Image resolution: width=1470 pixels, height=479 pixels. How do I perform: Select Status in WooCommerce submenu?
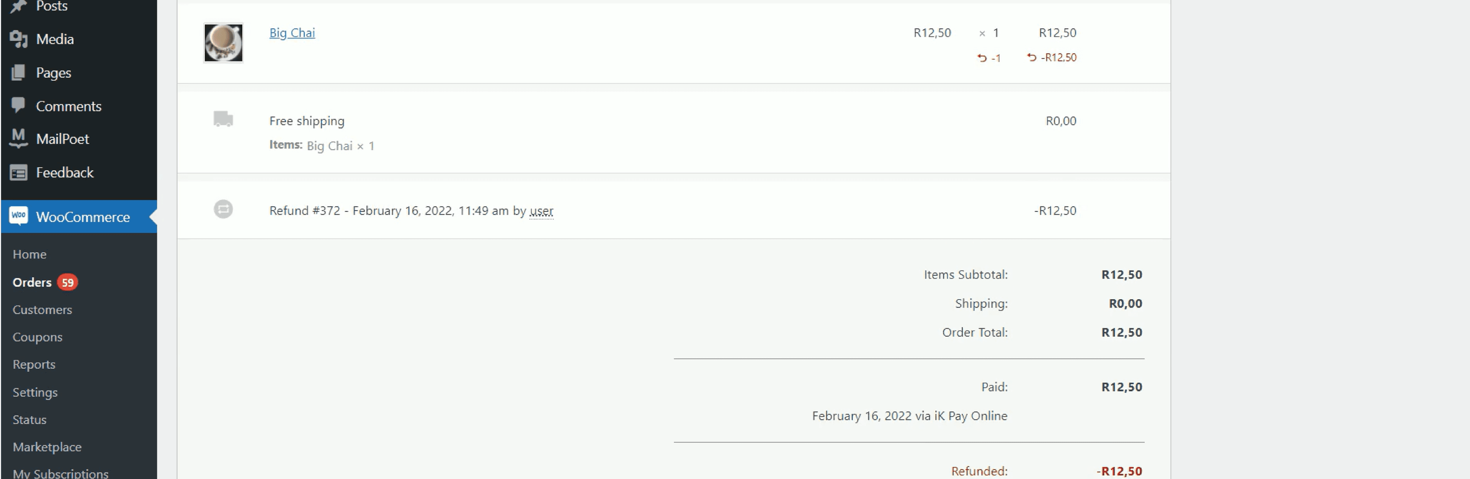pos(29,420)
